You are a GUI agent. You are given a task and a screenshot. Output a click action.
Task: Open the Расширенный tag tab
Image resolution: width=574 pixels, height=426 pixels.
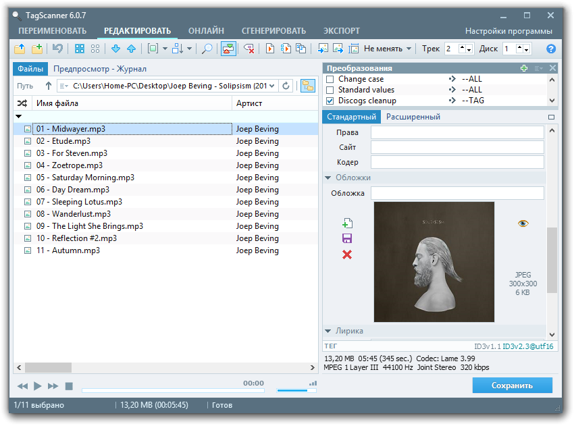tap(412, 117)
